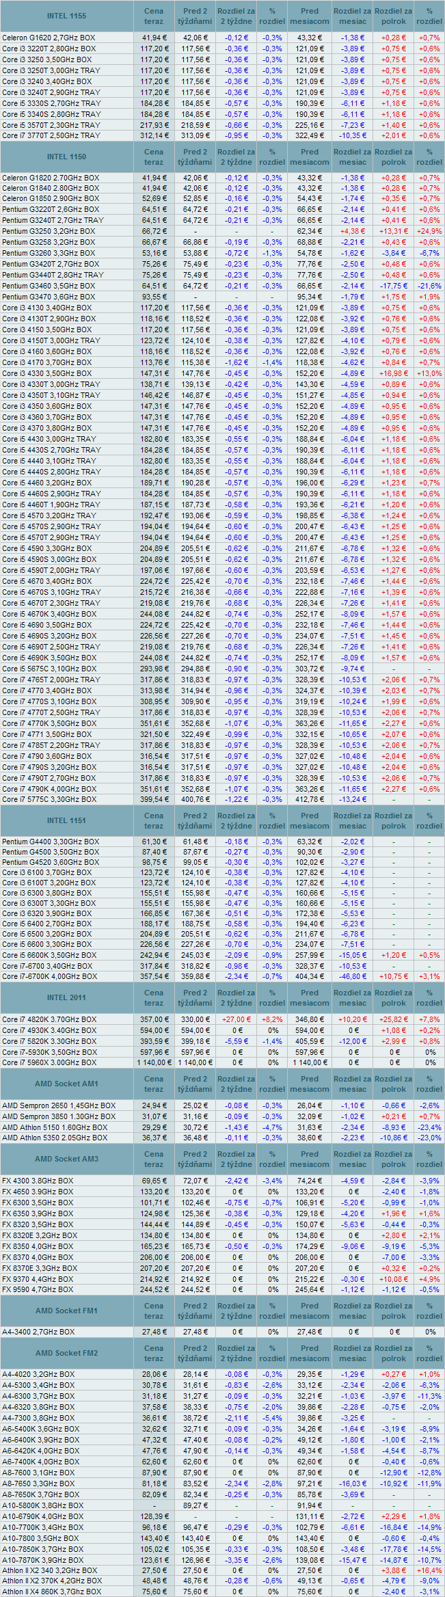Select Core i3 4170 3,70GHz BOX name

46,362
